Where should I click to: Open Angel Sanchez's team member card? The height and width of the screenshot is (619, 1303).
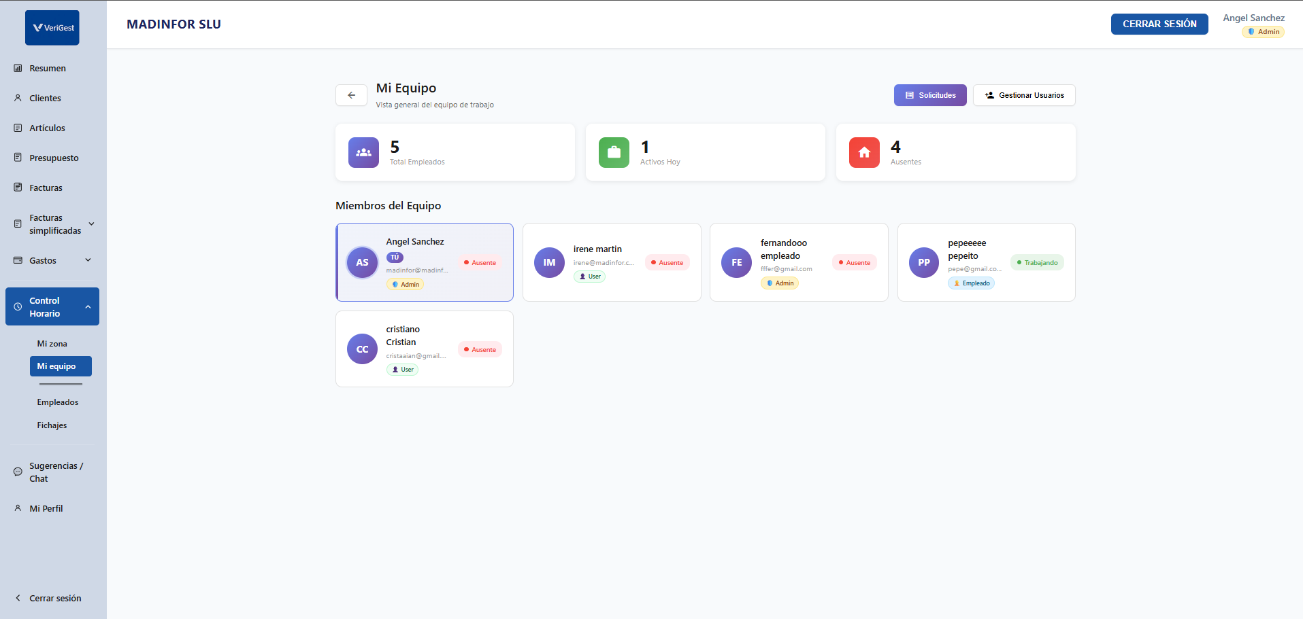[424, 262]
